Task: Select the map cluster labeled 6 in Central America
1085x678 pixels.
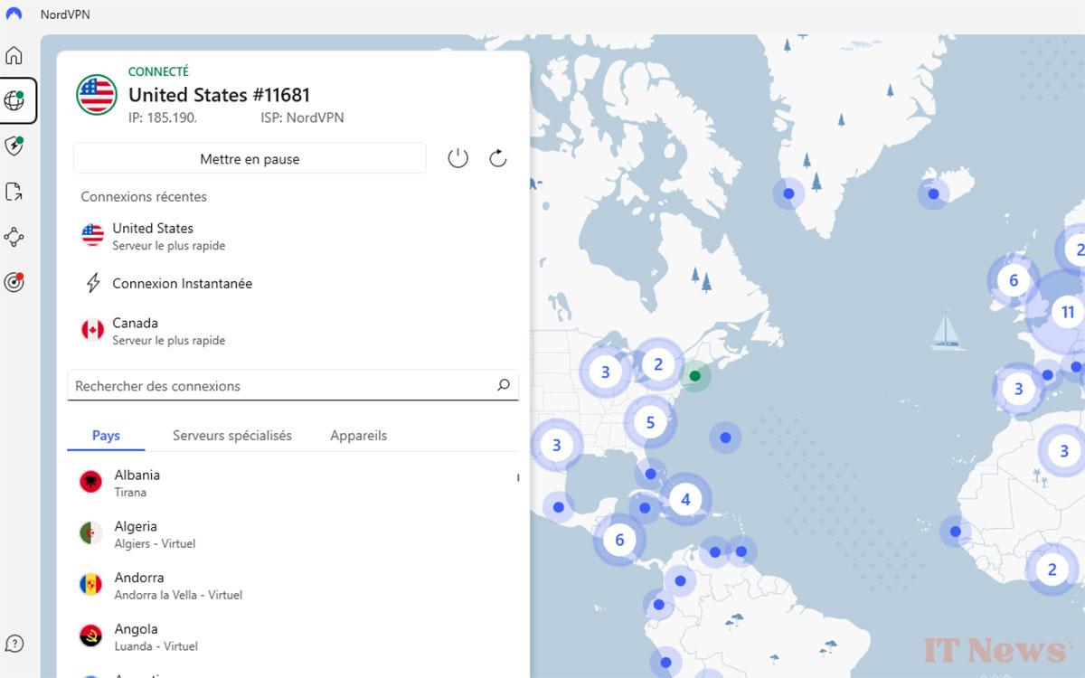Action: click(x=619, y=540)
